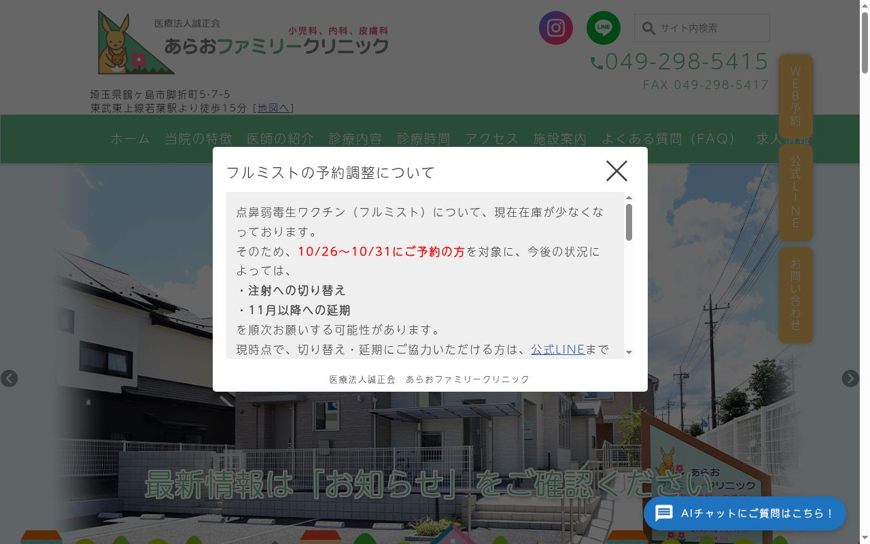
Task: Click the popup heading フルミストの予約調整について
Action: point(330,173)
